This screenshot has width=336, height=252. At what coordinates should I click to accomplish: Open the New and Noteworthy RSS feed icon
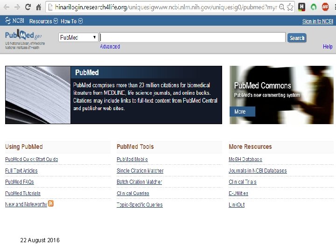pyautogui.click(x=51, y=203)
